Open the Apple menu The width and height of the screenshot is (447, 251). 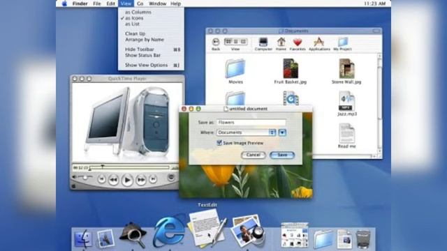pyautogui.click(x=65, y=3)
